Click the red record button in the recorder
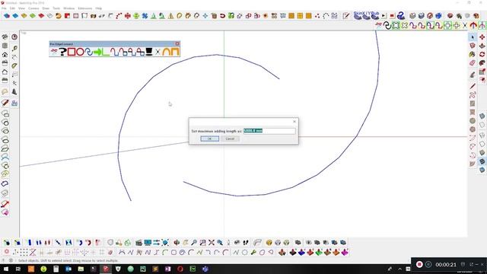This screenshot has height=274, width=487. click(x=419, y=264)
